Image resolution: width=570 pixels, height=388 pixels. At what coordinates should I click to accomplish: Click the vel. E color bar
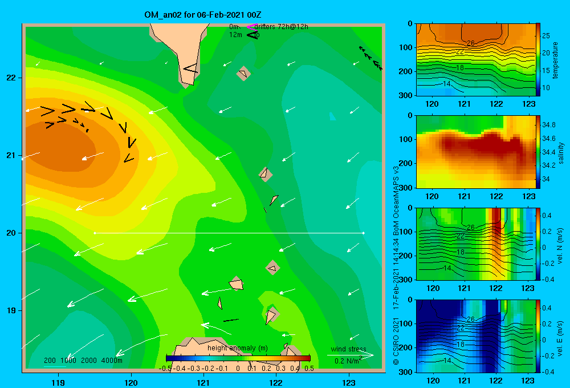[538, 336]
